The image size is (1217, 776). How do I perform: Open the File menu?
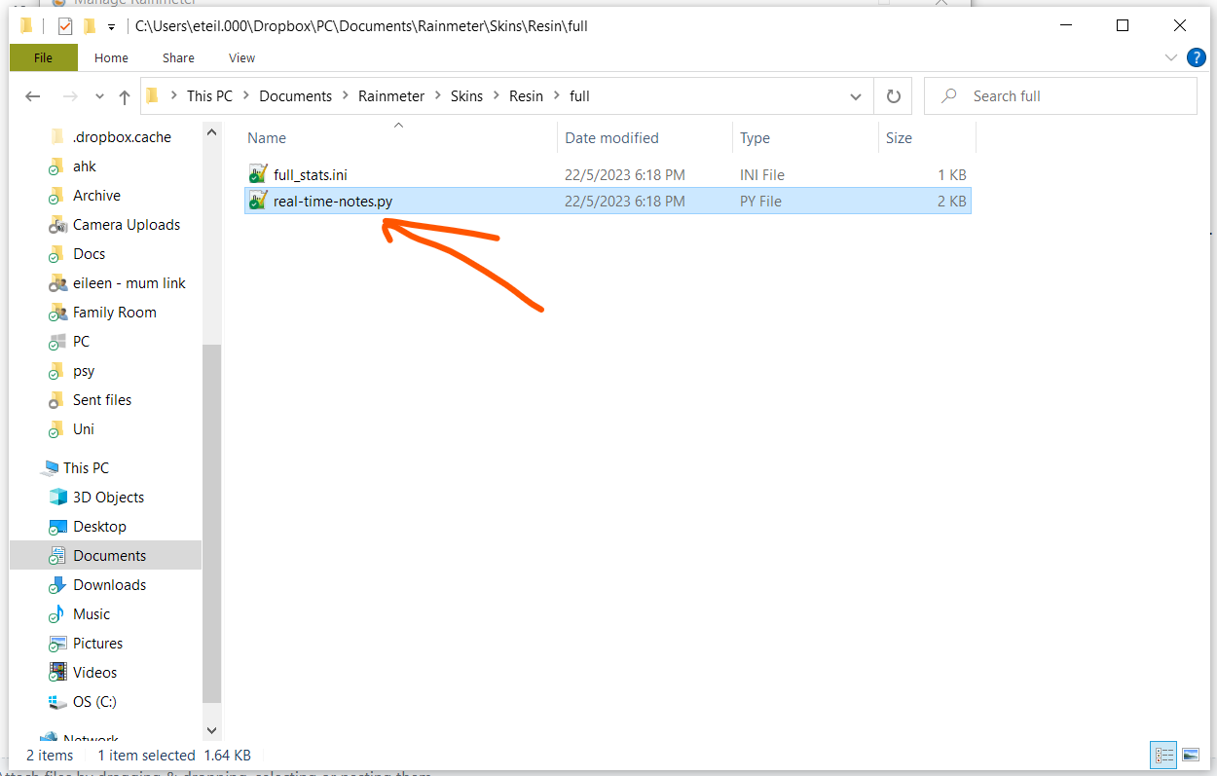(43, 57)
